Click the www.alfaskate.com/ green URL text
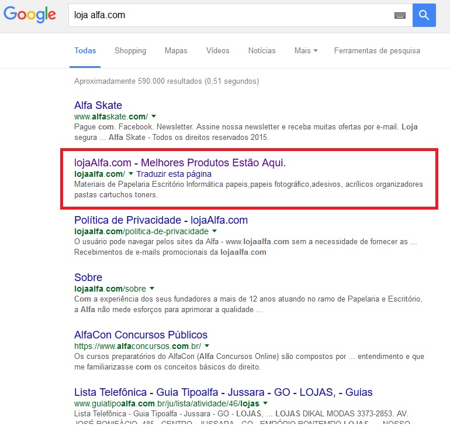Image resolution: width=450 pixels, height=438 pixels. 111,117
